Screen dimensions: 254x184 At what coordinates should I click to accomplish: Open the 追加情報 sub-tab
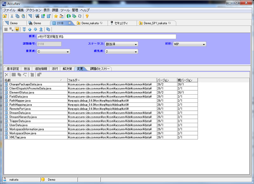click(x=41, y=69)
